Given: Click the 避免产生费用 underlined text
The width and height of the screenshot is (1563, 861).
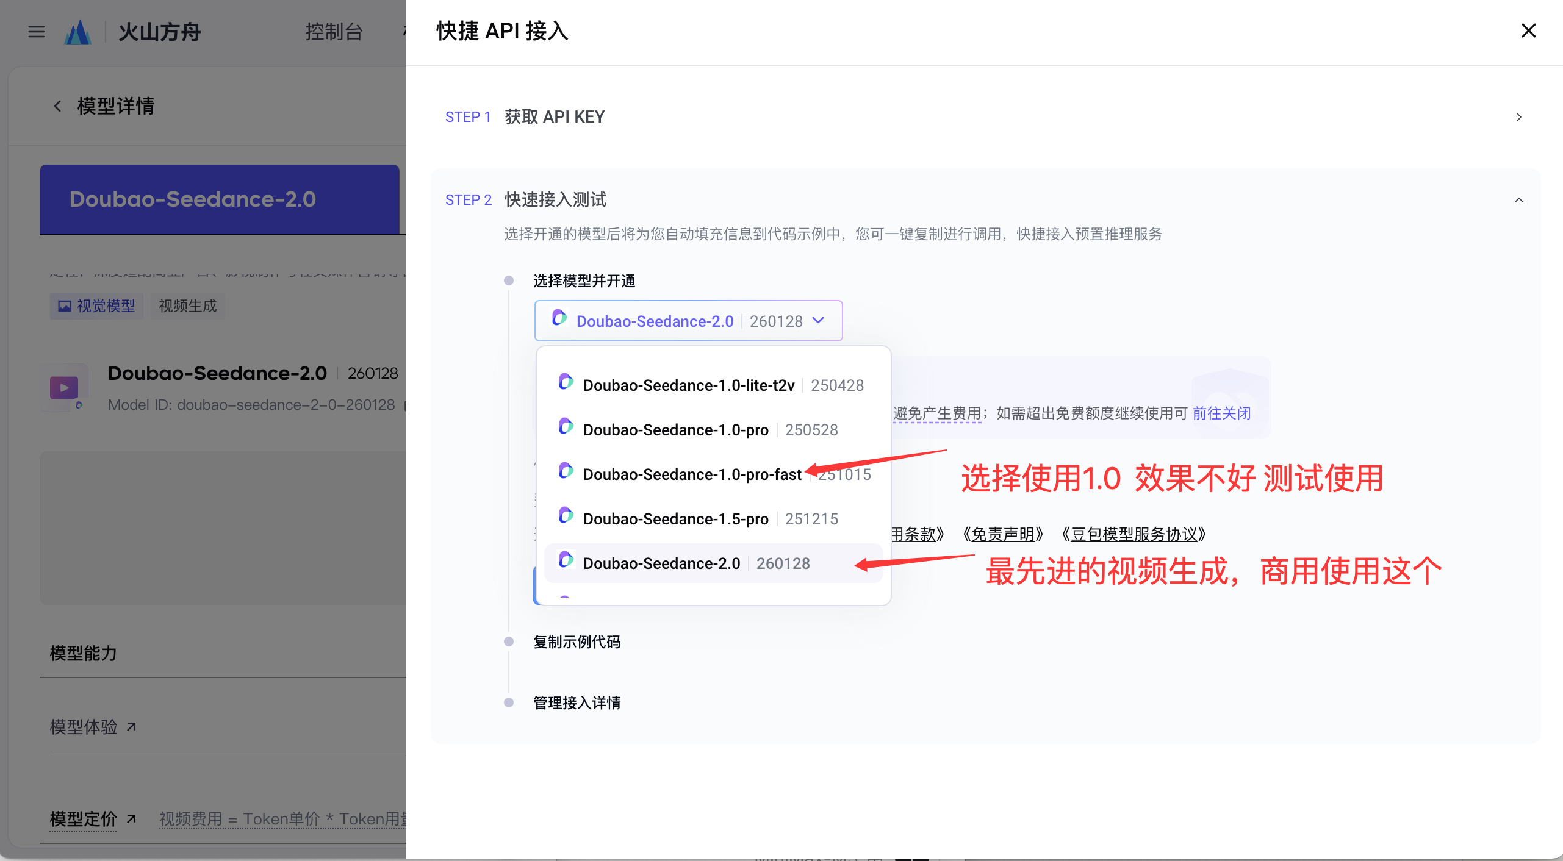Looking at the screenshot, I should (x=937, y=413).
